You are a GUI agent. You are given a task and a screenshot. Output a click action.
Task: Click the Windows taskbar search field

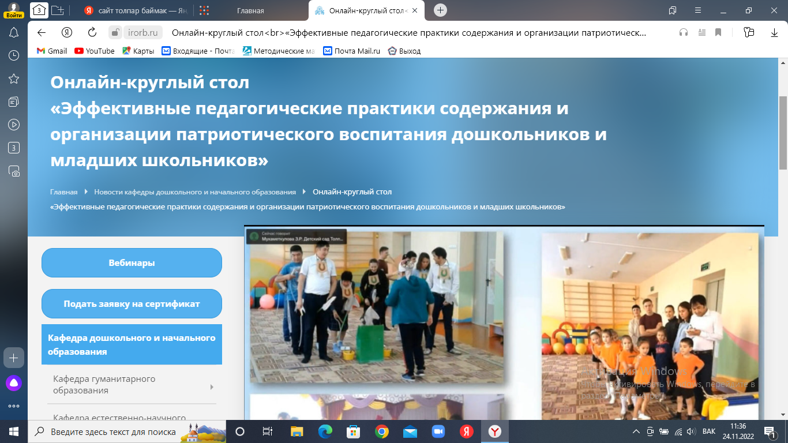coord(112,431)
